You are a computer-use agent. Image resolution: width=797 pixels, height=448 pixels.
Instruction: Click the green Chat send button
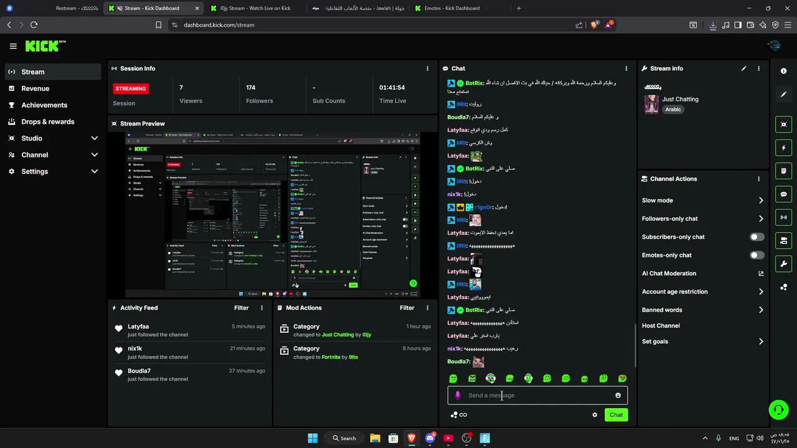pyautogui.click(x=616, y=415)
